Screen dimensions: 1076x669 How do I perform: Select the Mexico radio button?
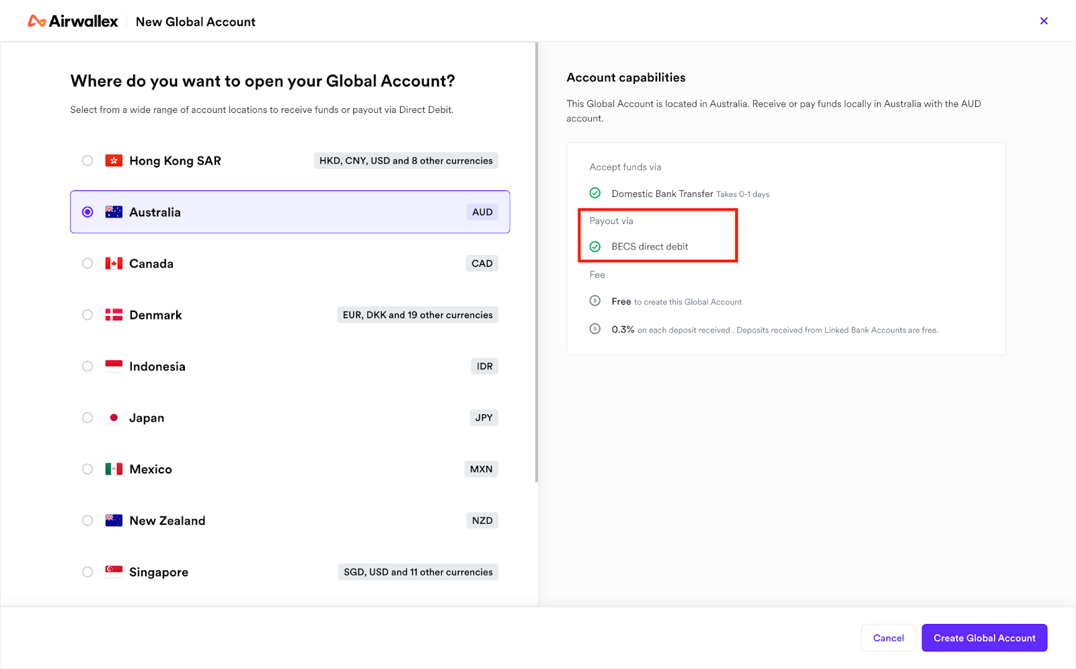pyautogui.click(x=87, y=469)
